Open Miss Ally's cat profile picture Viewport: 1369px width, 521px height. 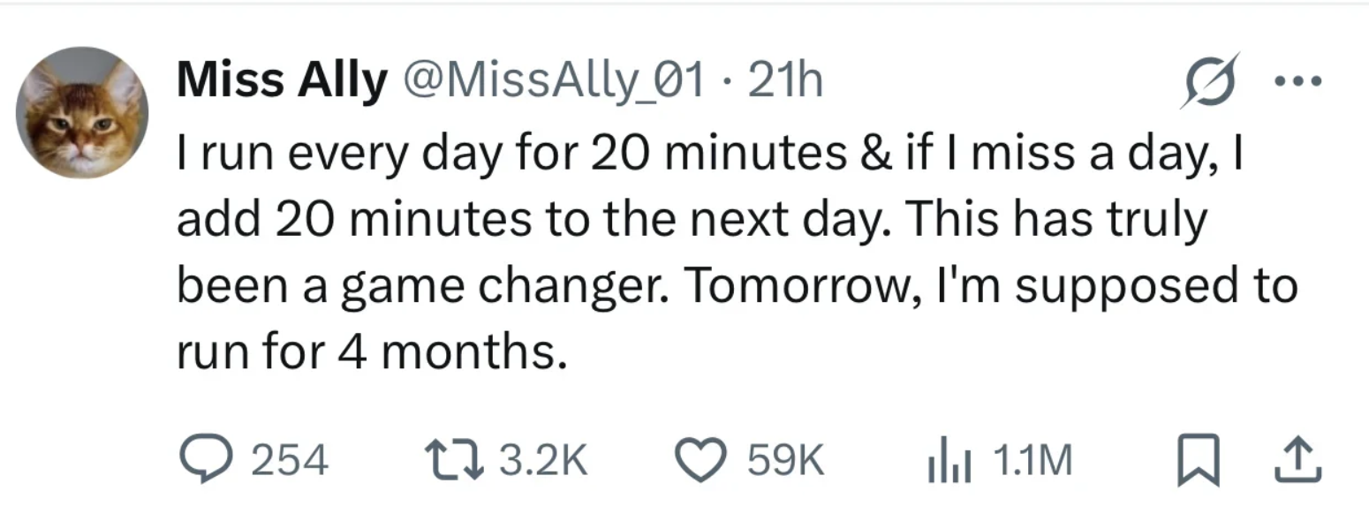(x=82, y=112)
